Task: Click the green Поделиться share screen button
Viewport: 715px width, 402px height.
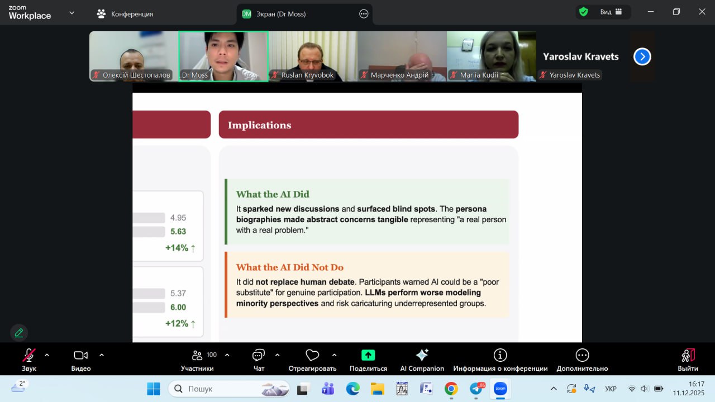Action: [368, 360]
